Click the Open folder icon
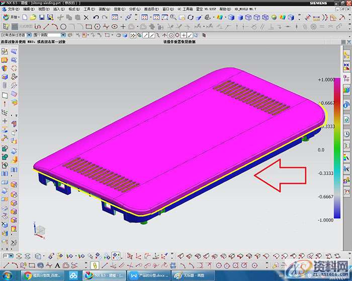Image resolution: width=352 pixels, height=281 pixels. 33,18
